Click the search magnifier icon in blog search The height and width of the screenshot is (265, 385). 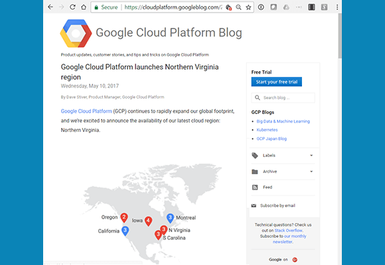[258, 97]
